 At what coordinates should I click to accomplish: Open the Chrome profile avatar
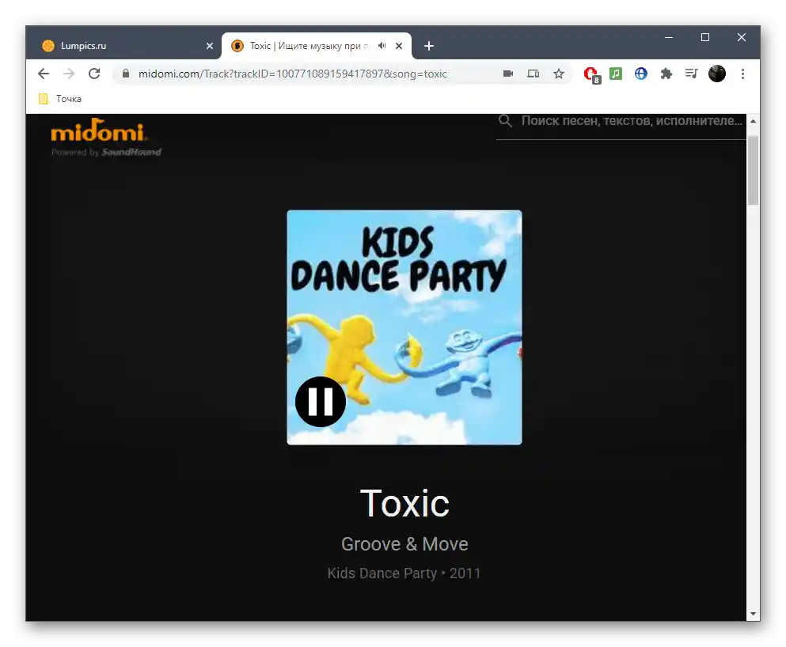point(717,74)
